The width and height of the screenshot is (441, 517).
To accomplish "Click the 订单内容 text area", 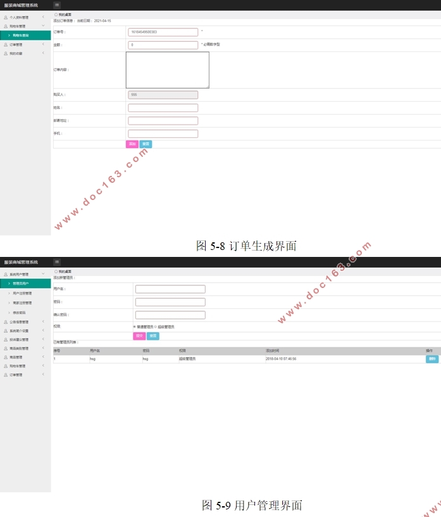I will [167, 70].
